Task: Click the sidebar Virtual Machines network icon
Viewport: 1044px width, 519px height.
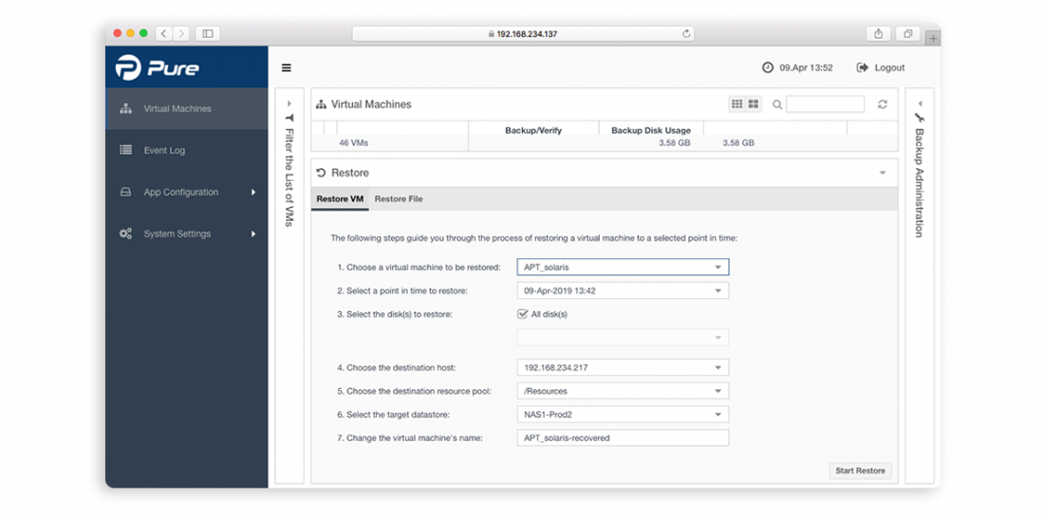Action: coord(125,108)
